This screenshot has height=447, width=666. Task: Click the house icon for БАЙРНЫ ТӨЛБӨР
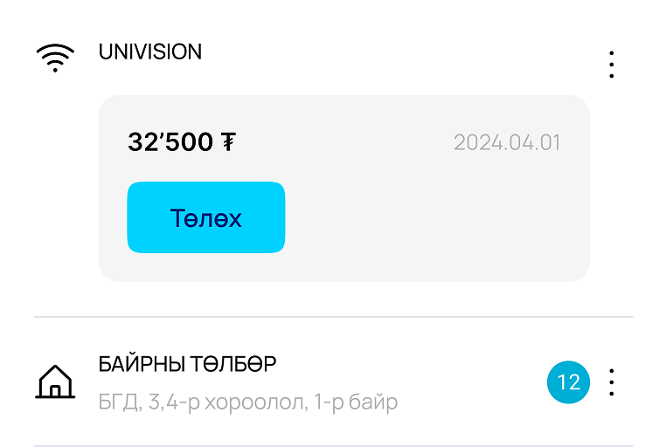(x=54, y=382)
